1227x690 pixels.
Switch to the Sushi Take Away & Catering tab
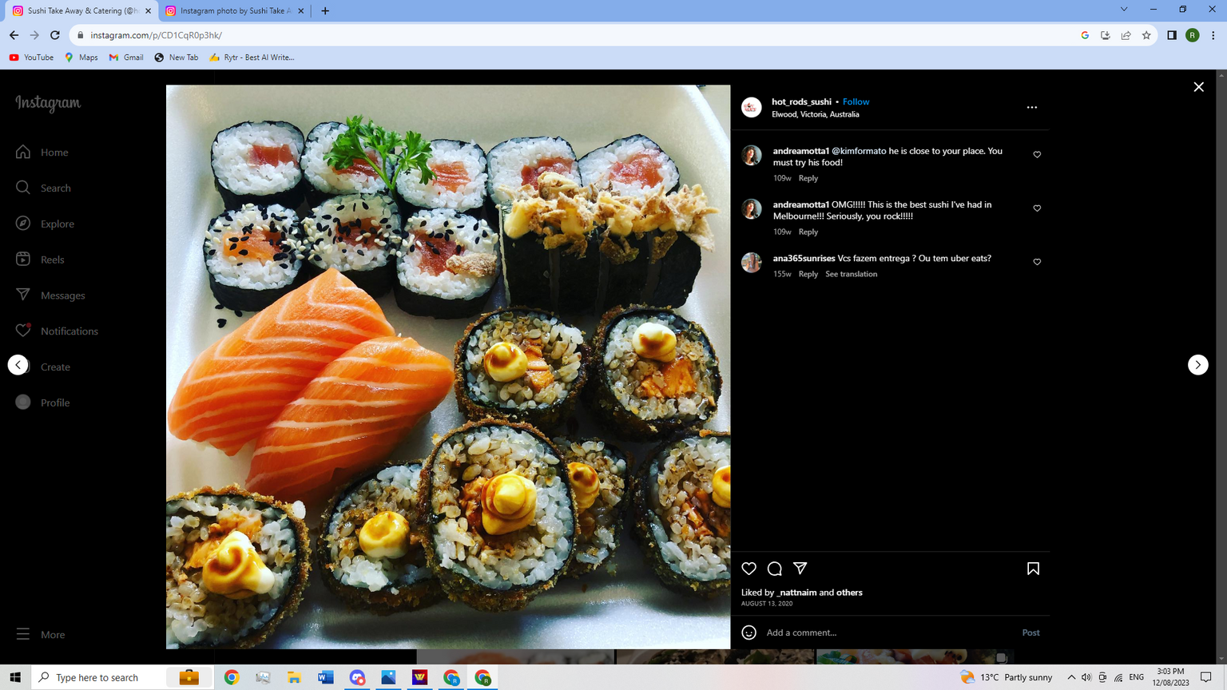point(80,11)
